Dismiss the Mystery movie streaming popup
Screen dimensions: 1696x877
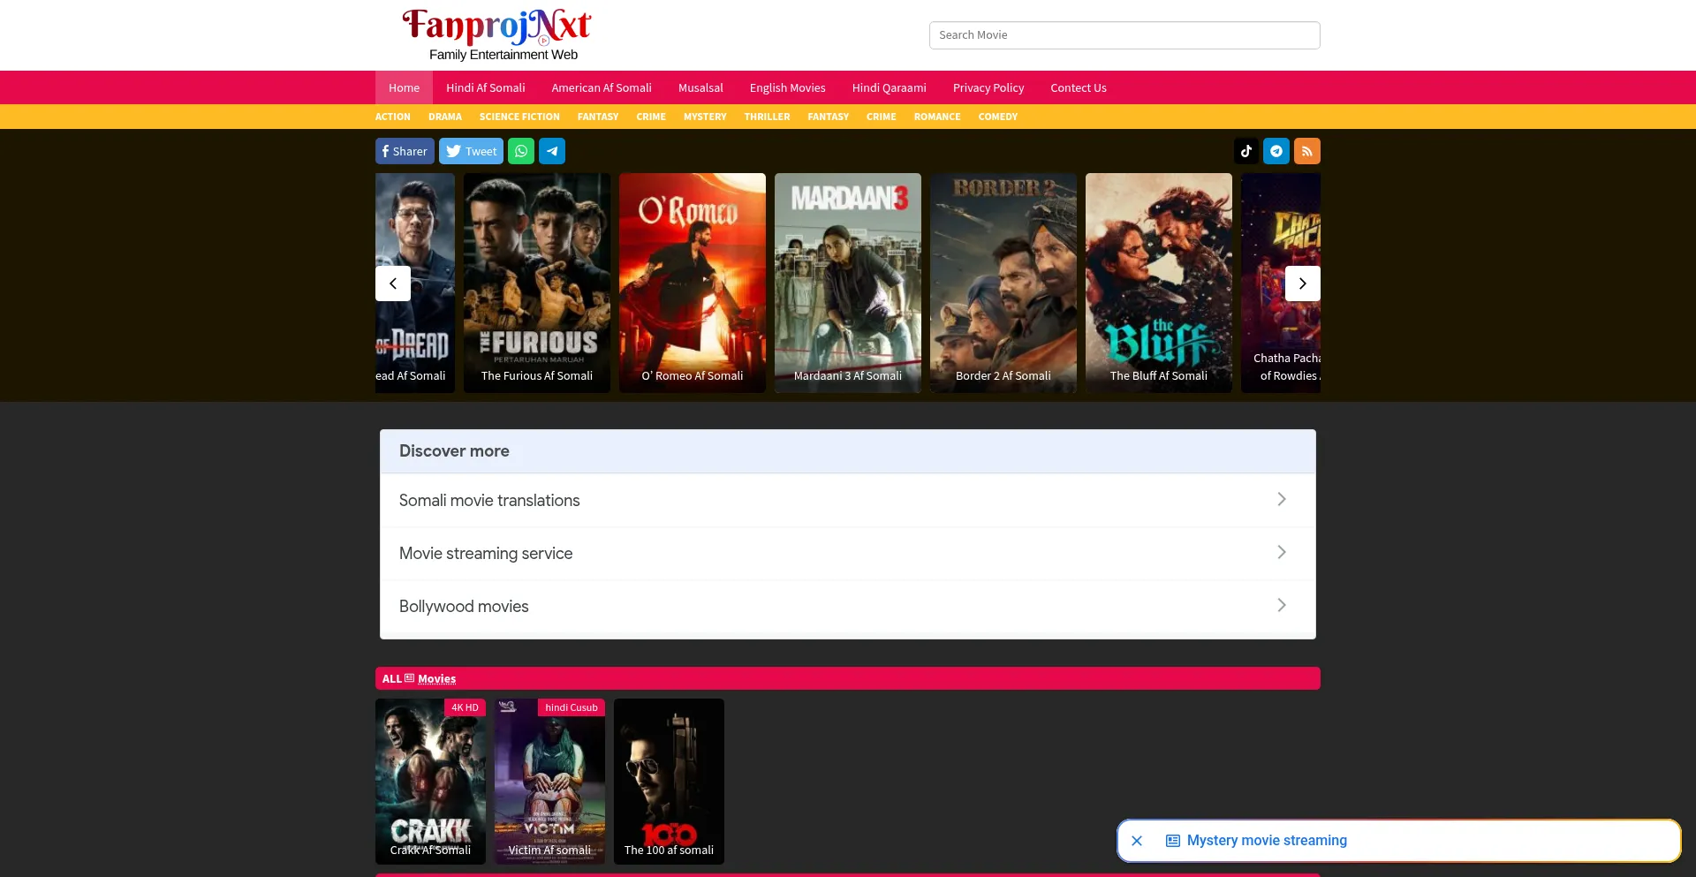pyautogui.click(x=1137, y=841)
